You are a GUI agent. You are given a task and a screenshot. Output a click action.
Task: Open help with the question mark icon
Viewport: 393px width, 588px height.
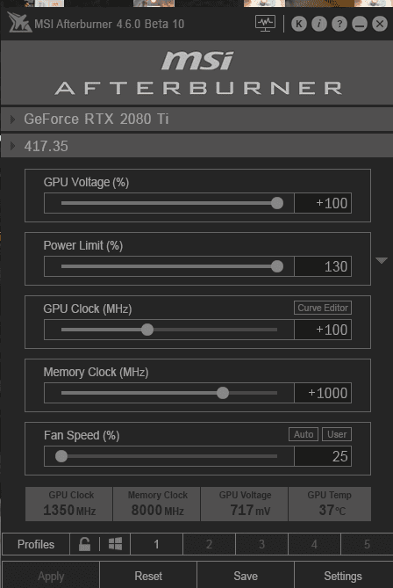[339, 24]
